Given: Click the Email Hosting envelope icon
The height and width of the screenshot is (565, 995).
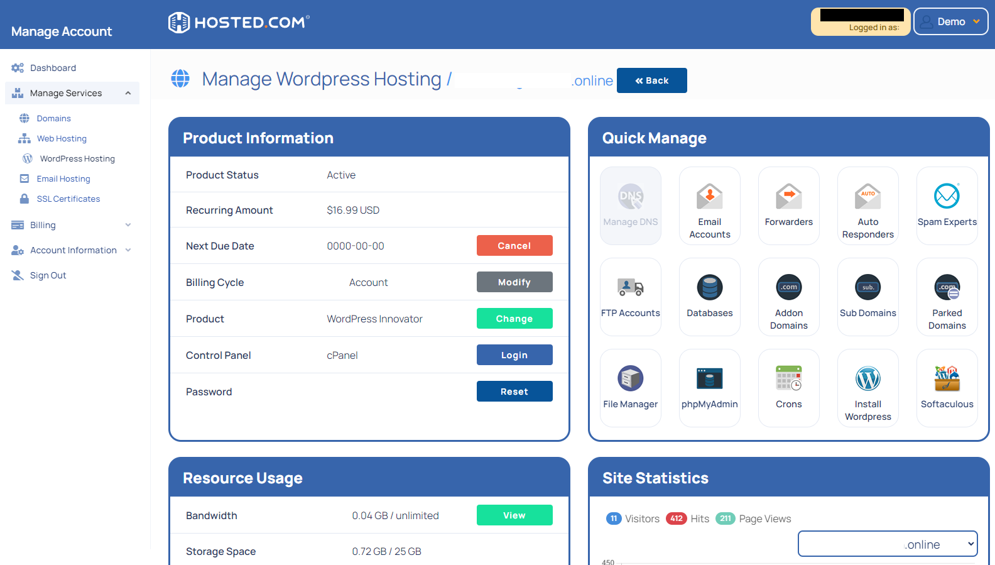Looking at the screenshot, I should (24, 178).
